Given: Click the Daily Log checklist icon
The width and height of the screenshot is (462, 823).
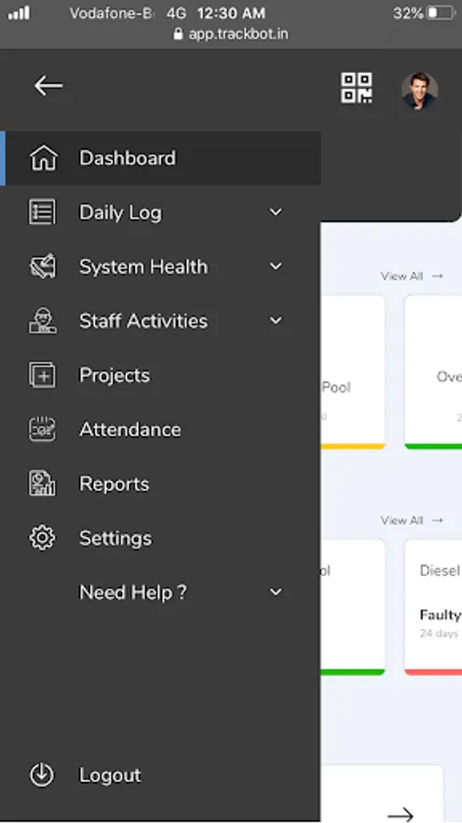Looking at the screenshot, I should coord(42,212).
